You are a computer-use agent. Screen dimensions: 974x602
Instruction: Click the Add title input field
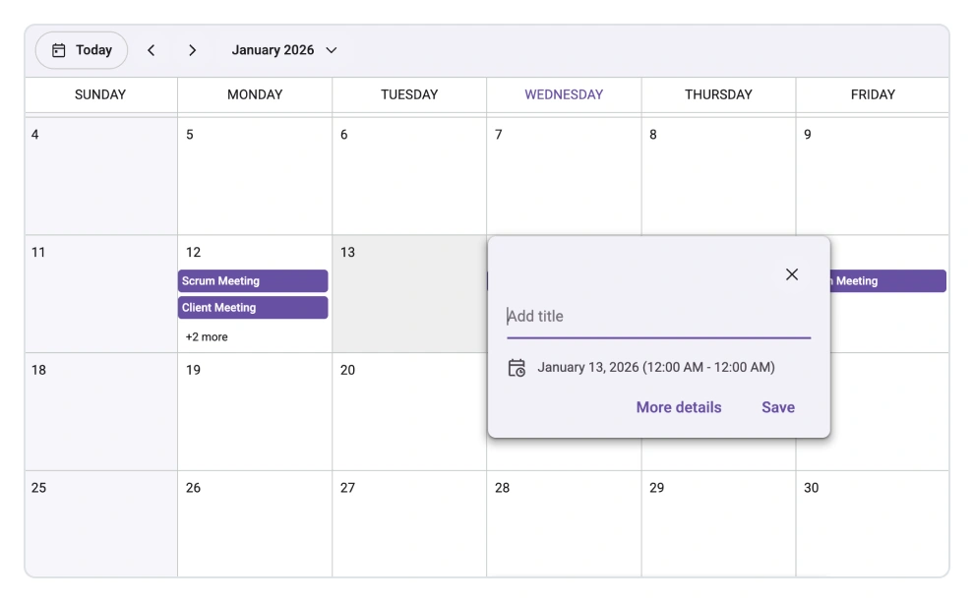tap(657, 316)
